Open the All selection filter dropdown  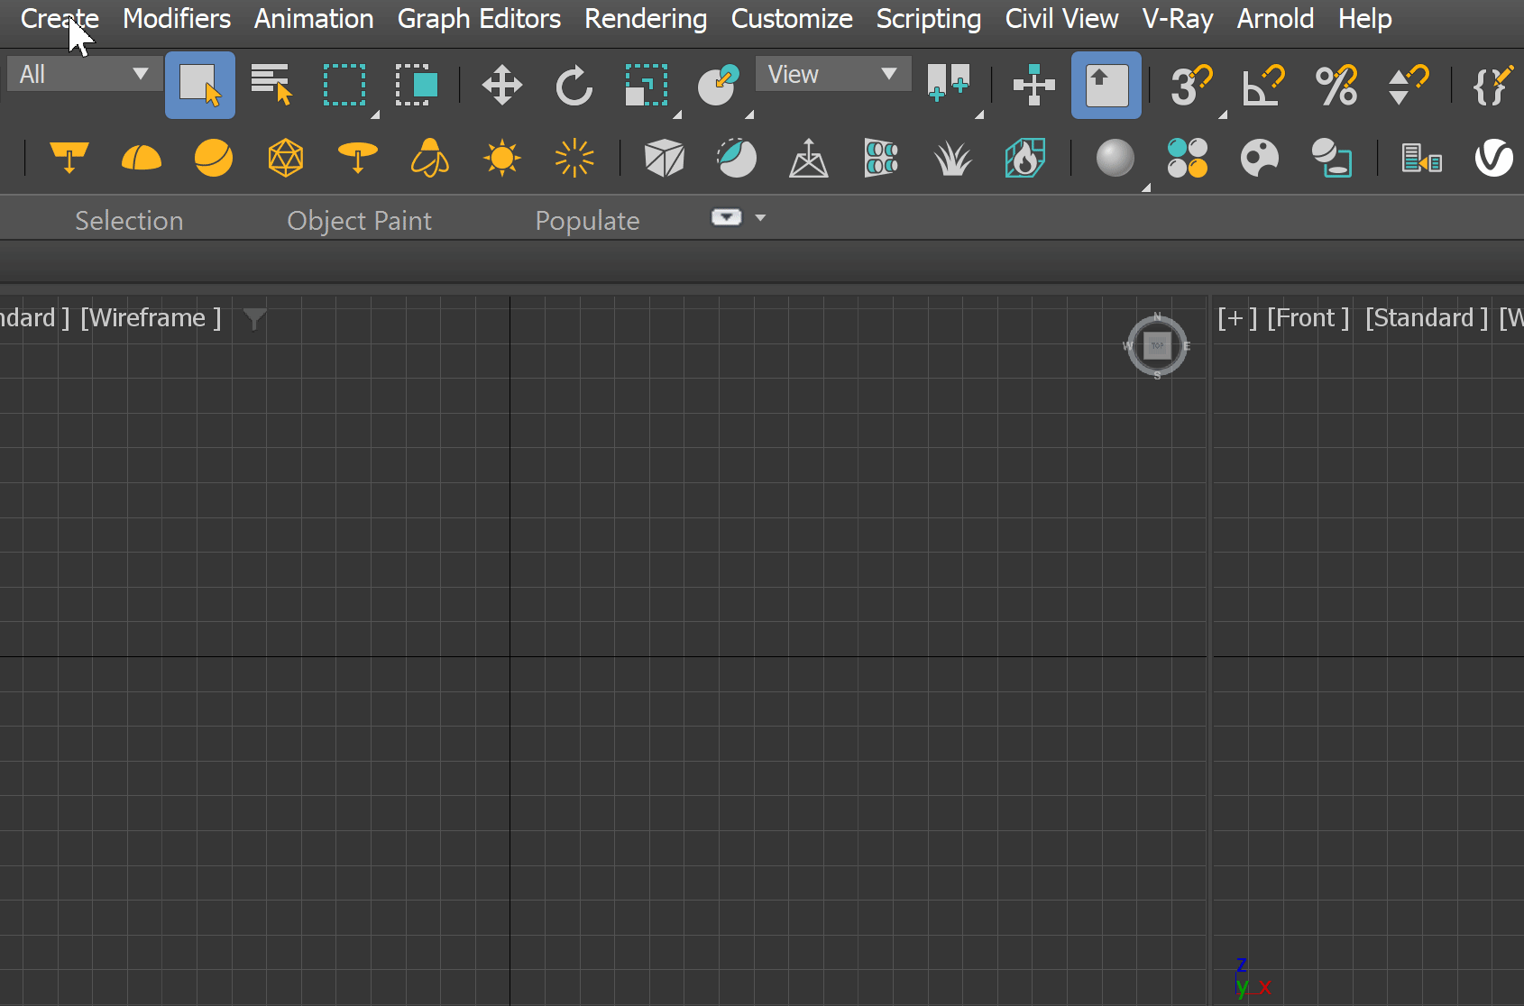pos(84,74)
